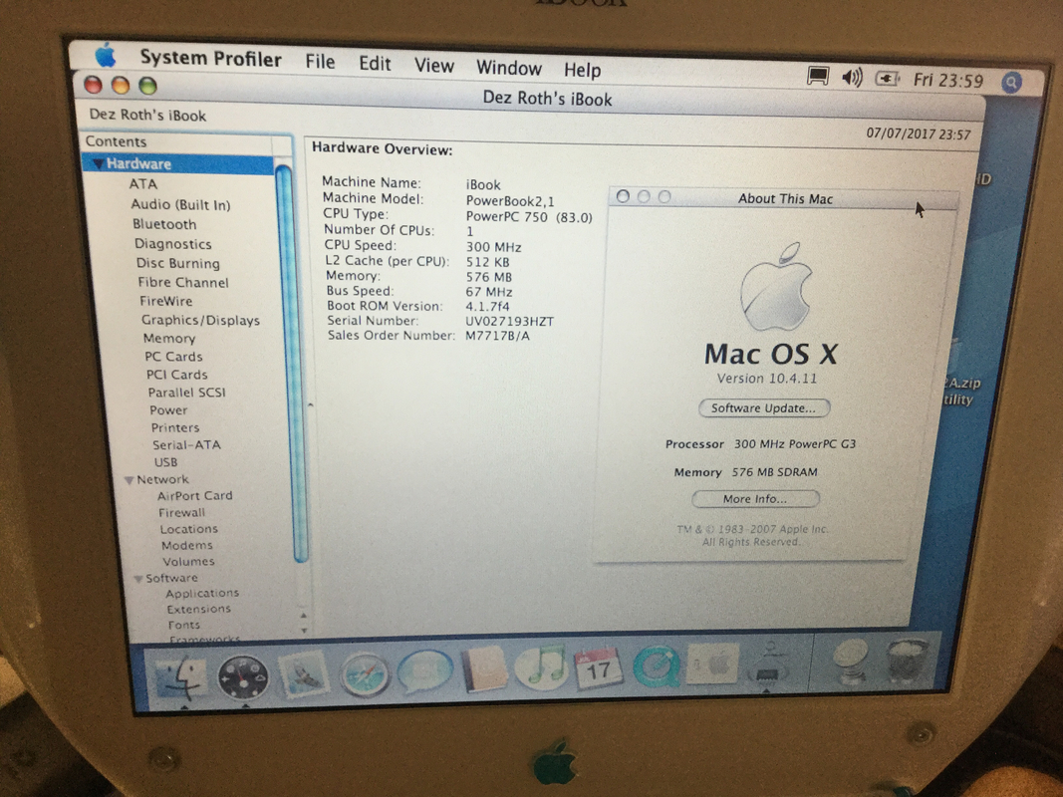Launch Mail from the Dock
1063x797 pixels.
pos(303,675)
